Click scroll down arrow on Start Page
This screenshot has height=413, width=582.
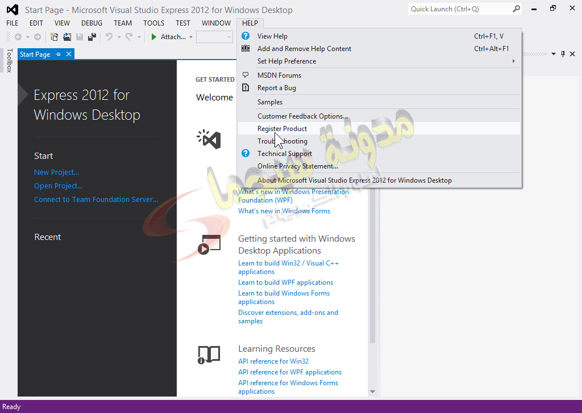372,391
